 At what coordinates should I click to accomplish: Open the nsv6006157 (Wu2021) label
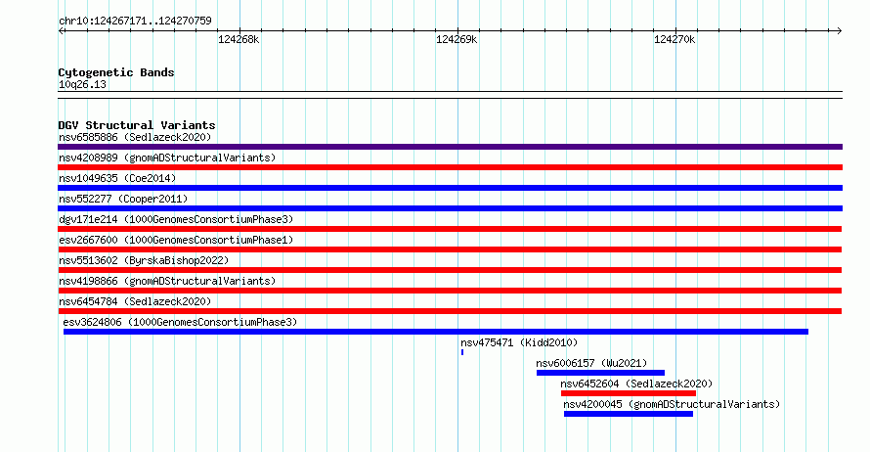tap(591, 363)
